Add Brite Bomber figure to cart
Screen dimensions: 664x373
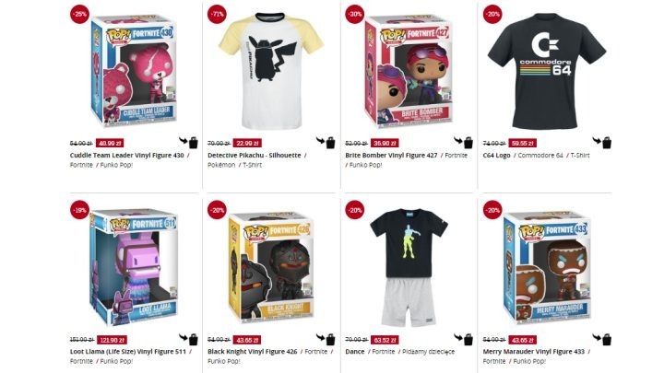464,142
